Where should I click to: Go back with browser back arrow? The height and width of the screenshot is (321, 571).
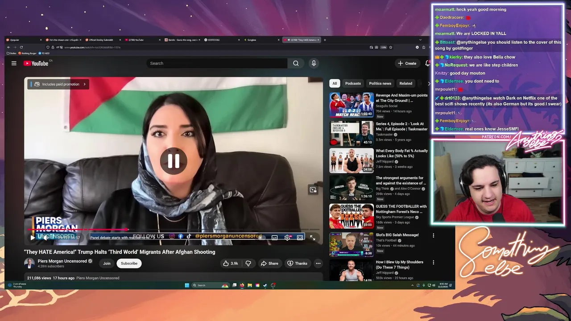[8, 47]
